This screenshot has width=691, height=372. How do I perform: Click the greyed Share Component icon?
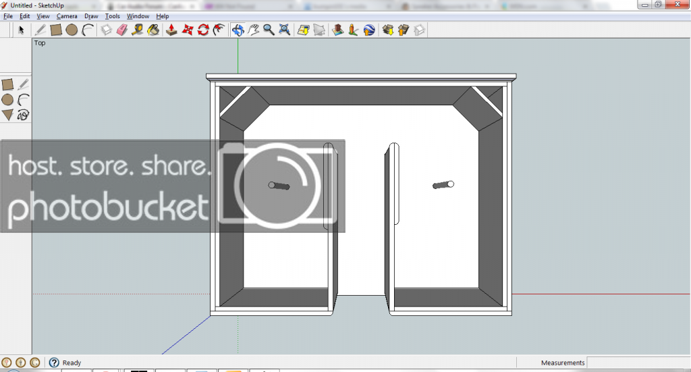420,30
